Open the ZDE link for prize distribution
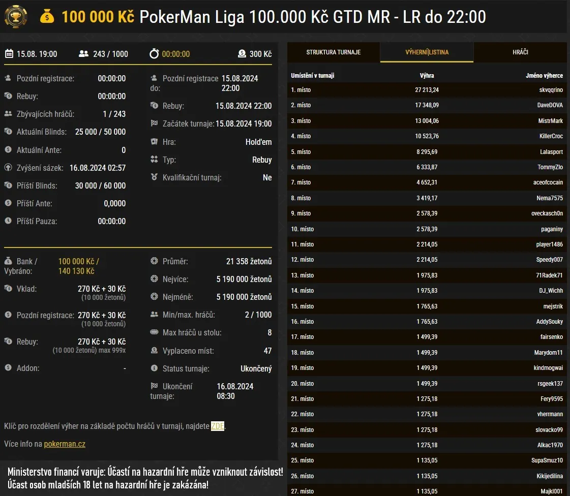570x496 pixels. pos(217,426)
